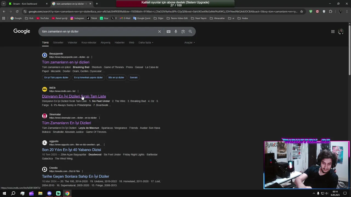Open the tab search chevron in Chrome

4,4
